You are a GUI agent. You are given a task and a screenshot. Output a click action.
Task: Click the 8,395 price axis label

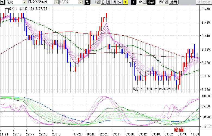(x=206, y=50)
